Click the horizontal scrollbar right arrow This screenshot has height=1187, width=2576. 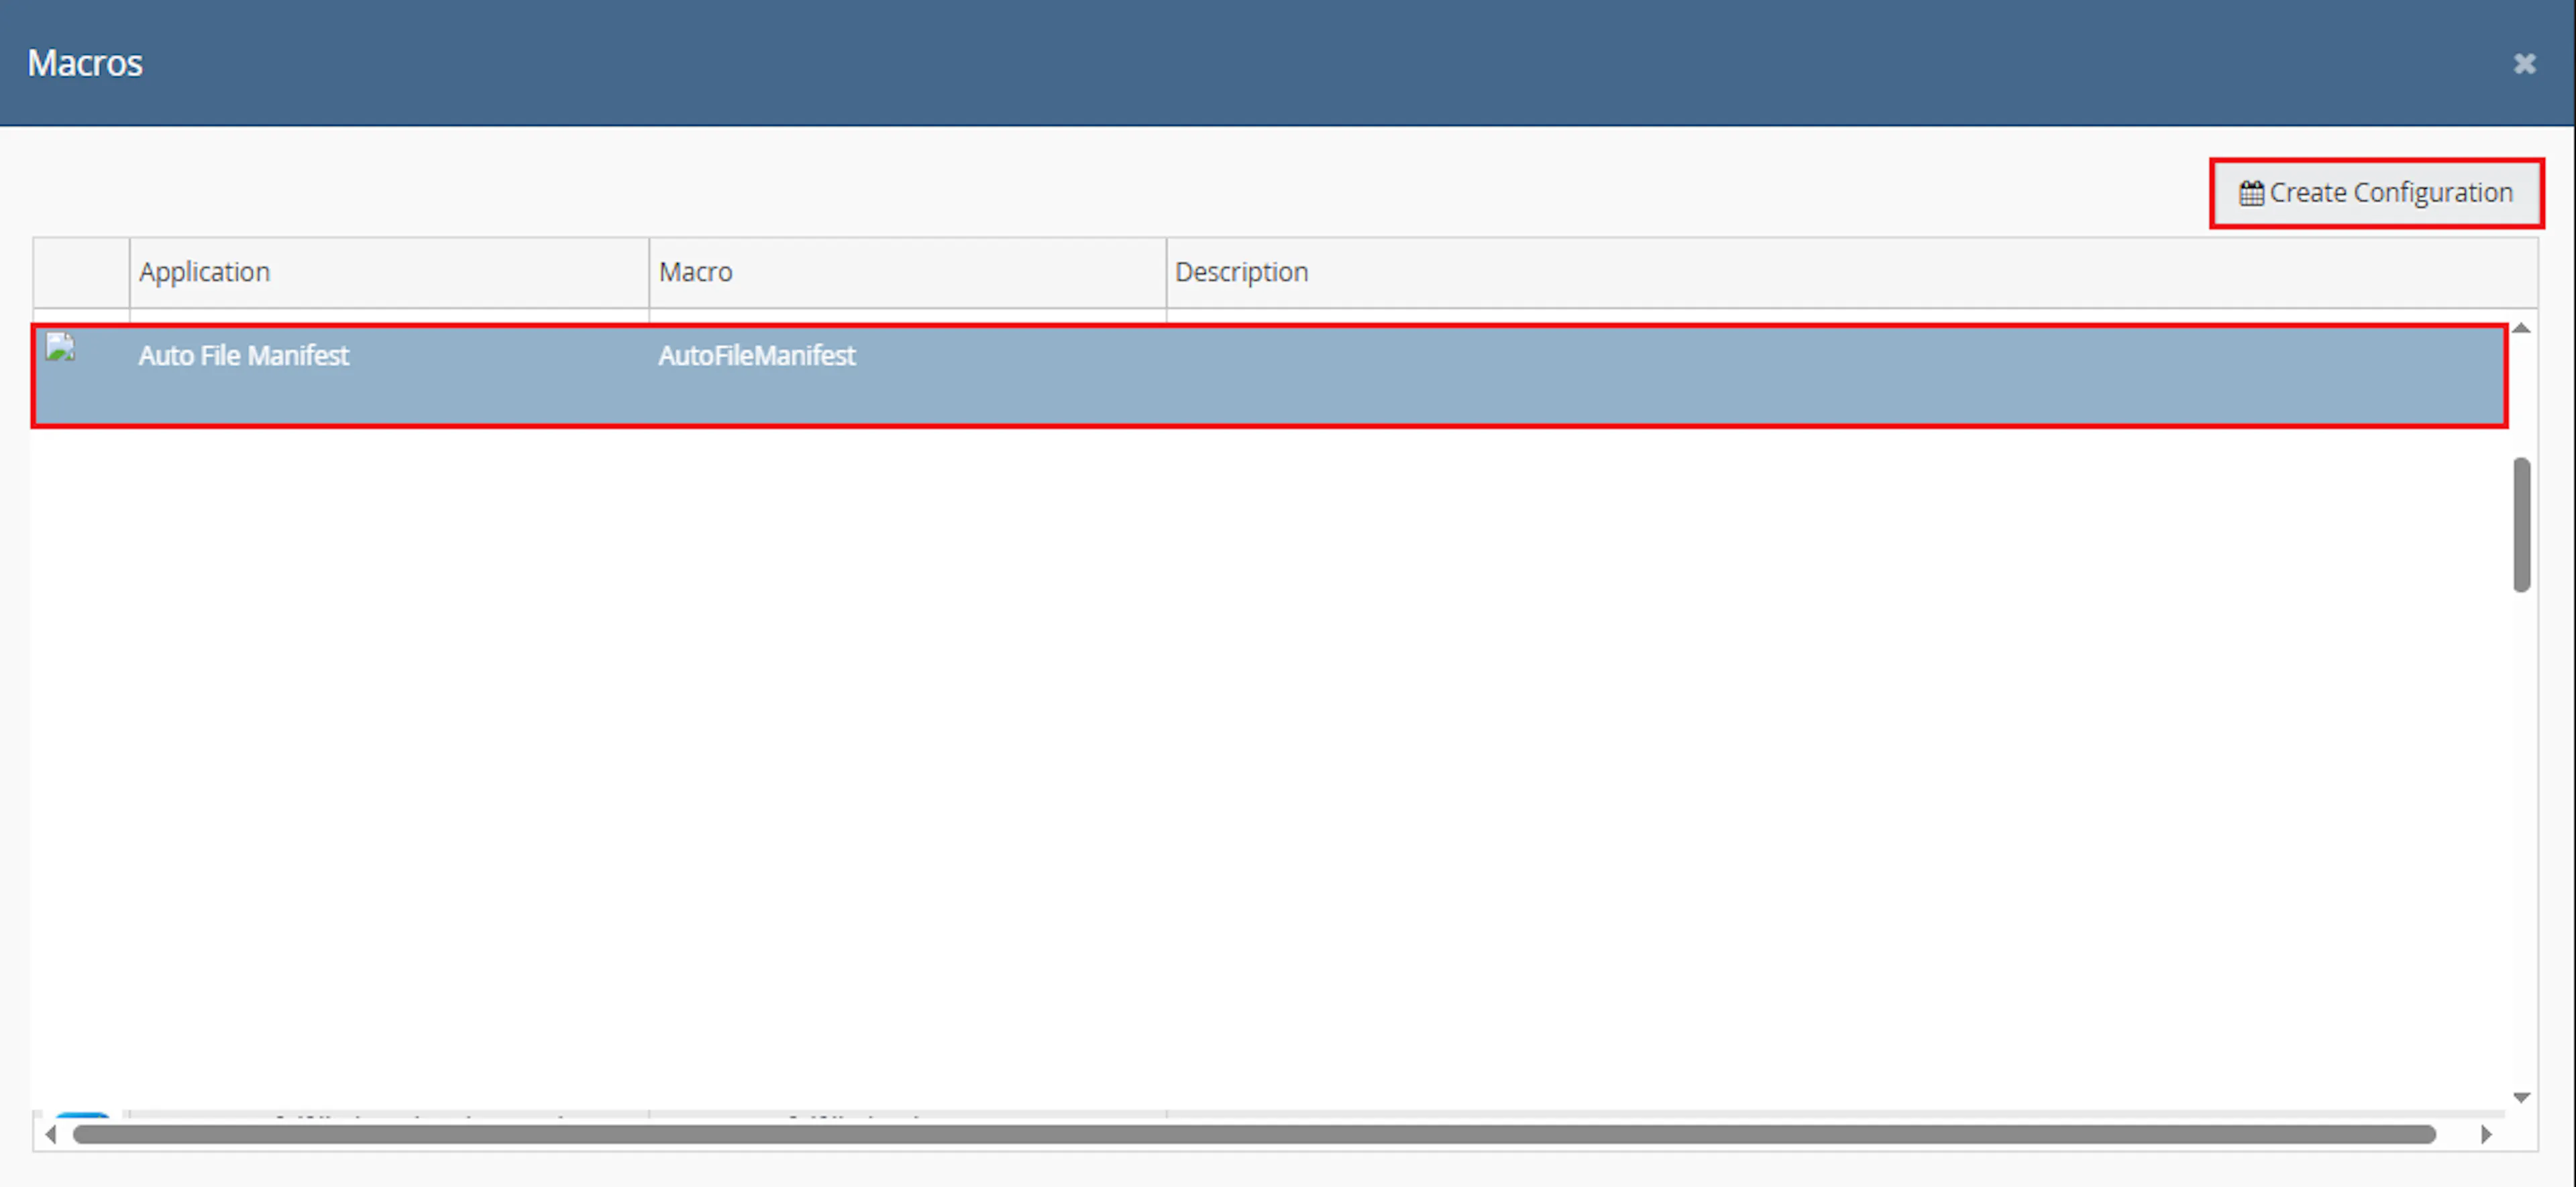[2487, 1134]
